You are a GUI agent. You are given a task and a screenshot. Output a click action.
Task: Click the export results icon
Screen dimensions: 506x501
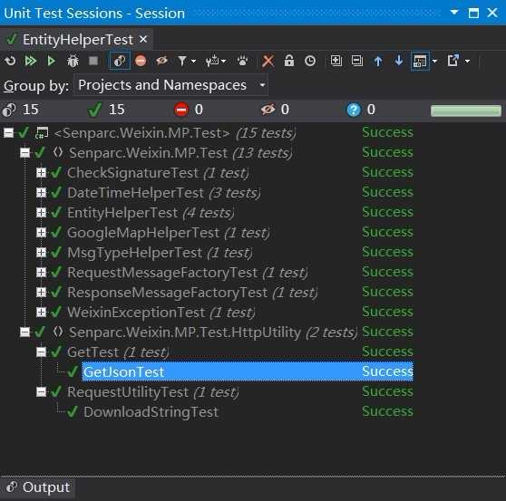453,61
